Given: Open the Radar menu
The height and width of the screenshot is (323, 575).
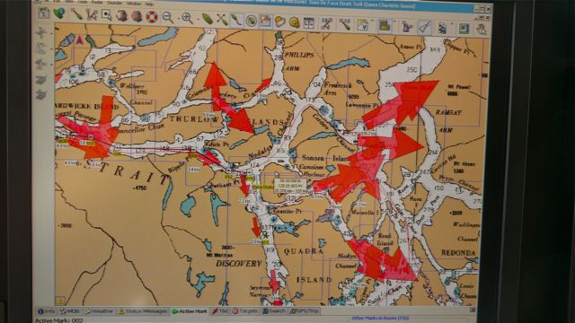Looking at the screenshot, I should point(97,2).
